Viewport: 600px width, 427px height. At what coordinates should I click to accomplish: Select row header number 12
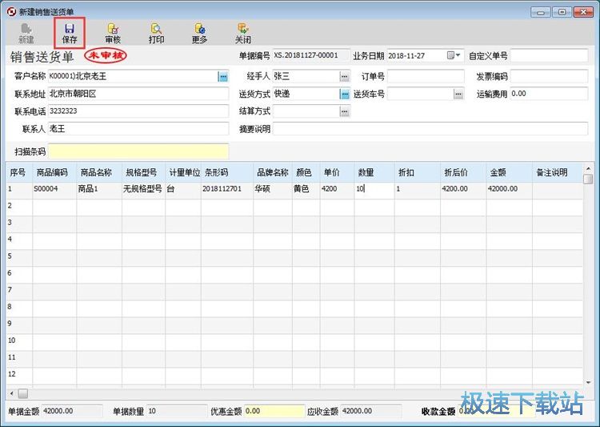[x=19, y=374]
